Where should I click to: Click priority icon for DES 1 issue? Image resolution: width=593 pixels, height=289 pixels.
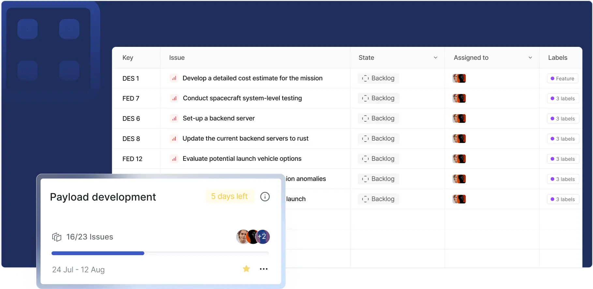(174, 78)
